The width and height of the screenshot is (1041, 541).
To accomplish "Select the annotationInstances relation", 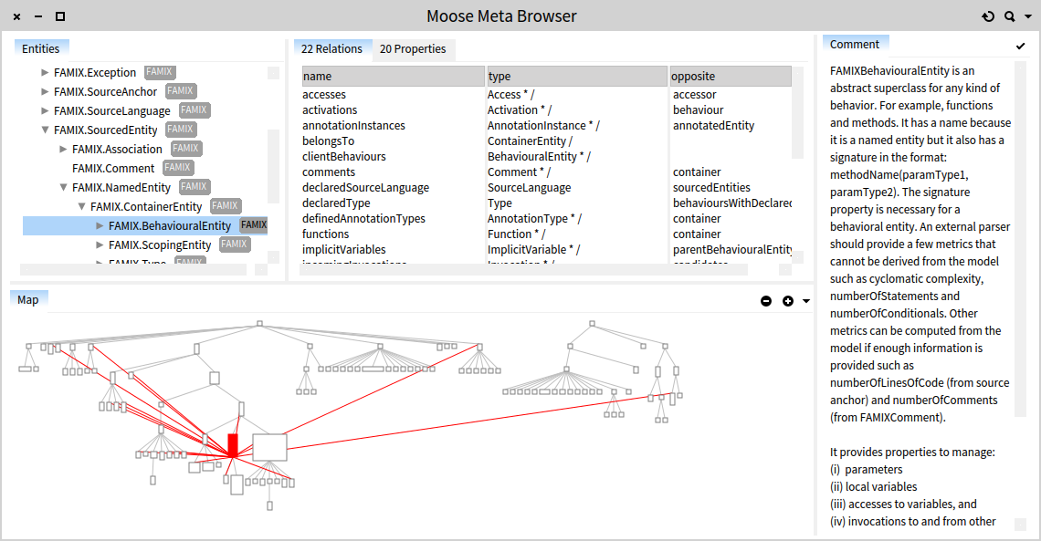I will (x=353, y=125).
